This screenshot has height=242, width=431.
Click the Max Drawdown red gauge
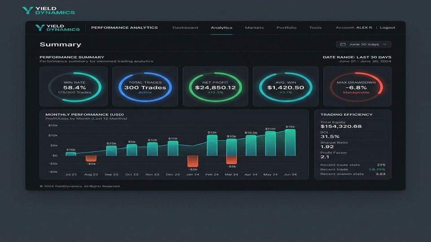(356, 87)
